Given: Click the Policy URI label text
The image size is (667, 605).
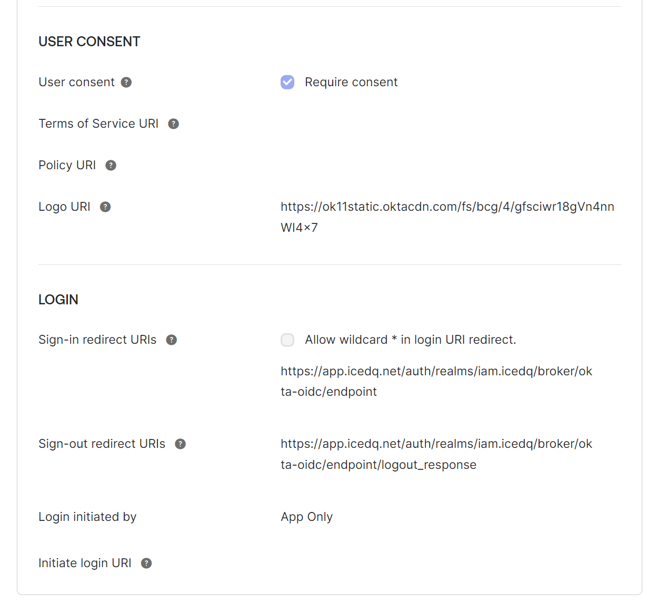Looking at the screenshot, I should click(67, 165).
